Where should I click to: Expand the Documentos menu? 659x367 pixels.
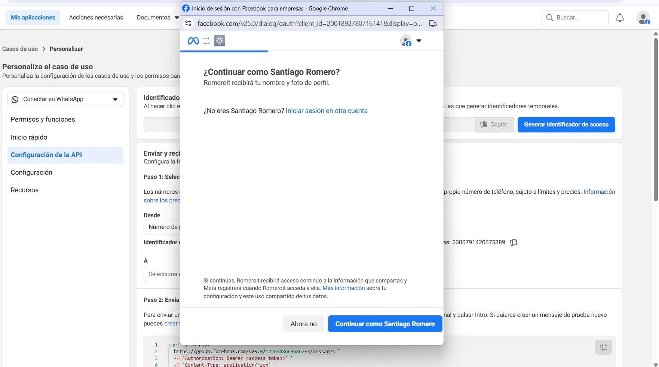[x=158, y=18]
